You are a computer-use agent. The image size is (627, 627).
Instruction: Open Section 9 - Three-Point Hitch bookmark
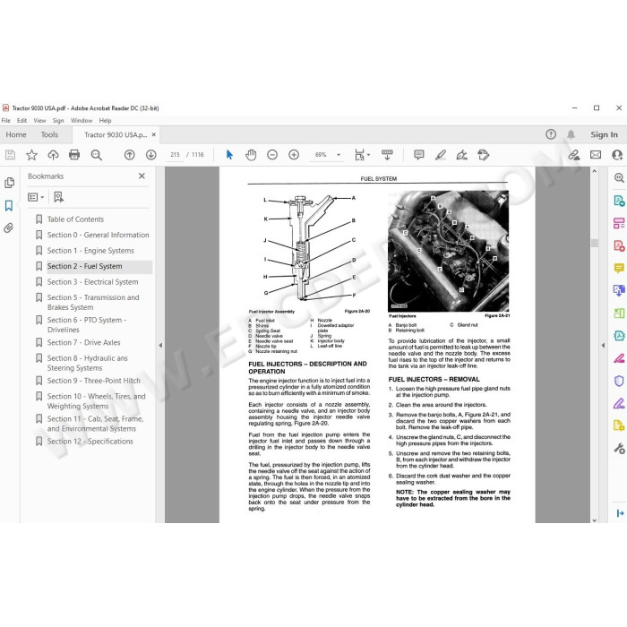(x=93, y=381)
